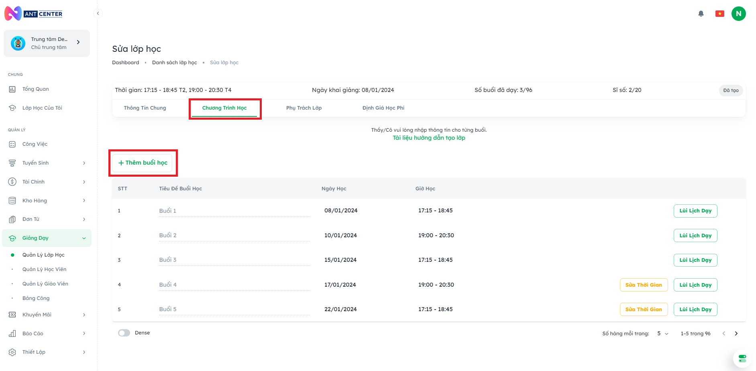Click the Công Việc sidebar icon
The height and width of the screenshot is (371, 756).
(x=12, y=144)
